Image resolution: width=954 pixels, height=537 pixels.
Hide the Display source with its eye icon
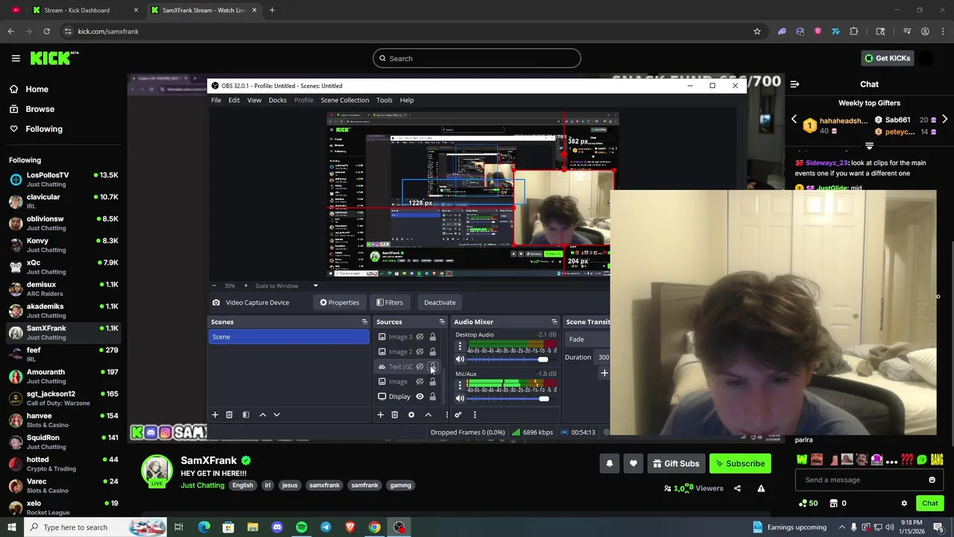pyautogui.click(x=420, y=397)
